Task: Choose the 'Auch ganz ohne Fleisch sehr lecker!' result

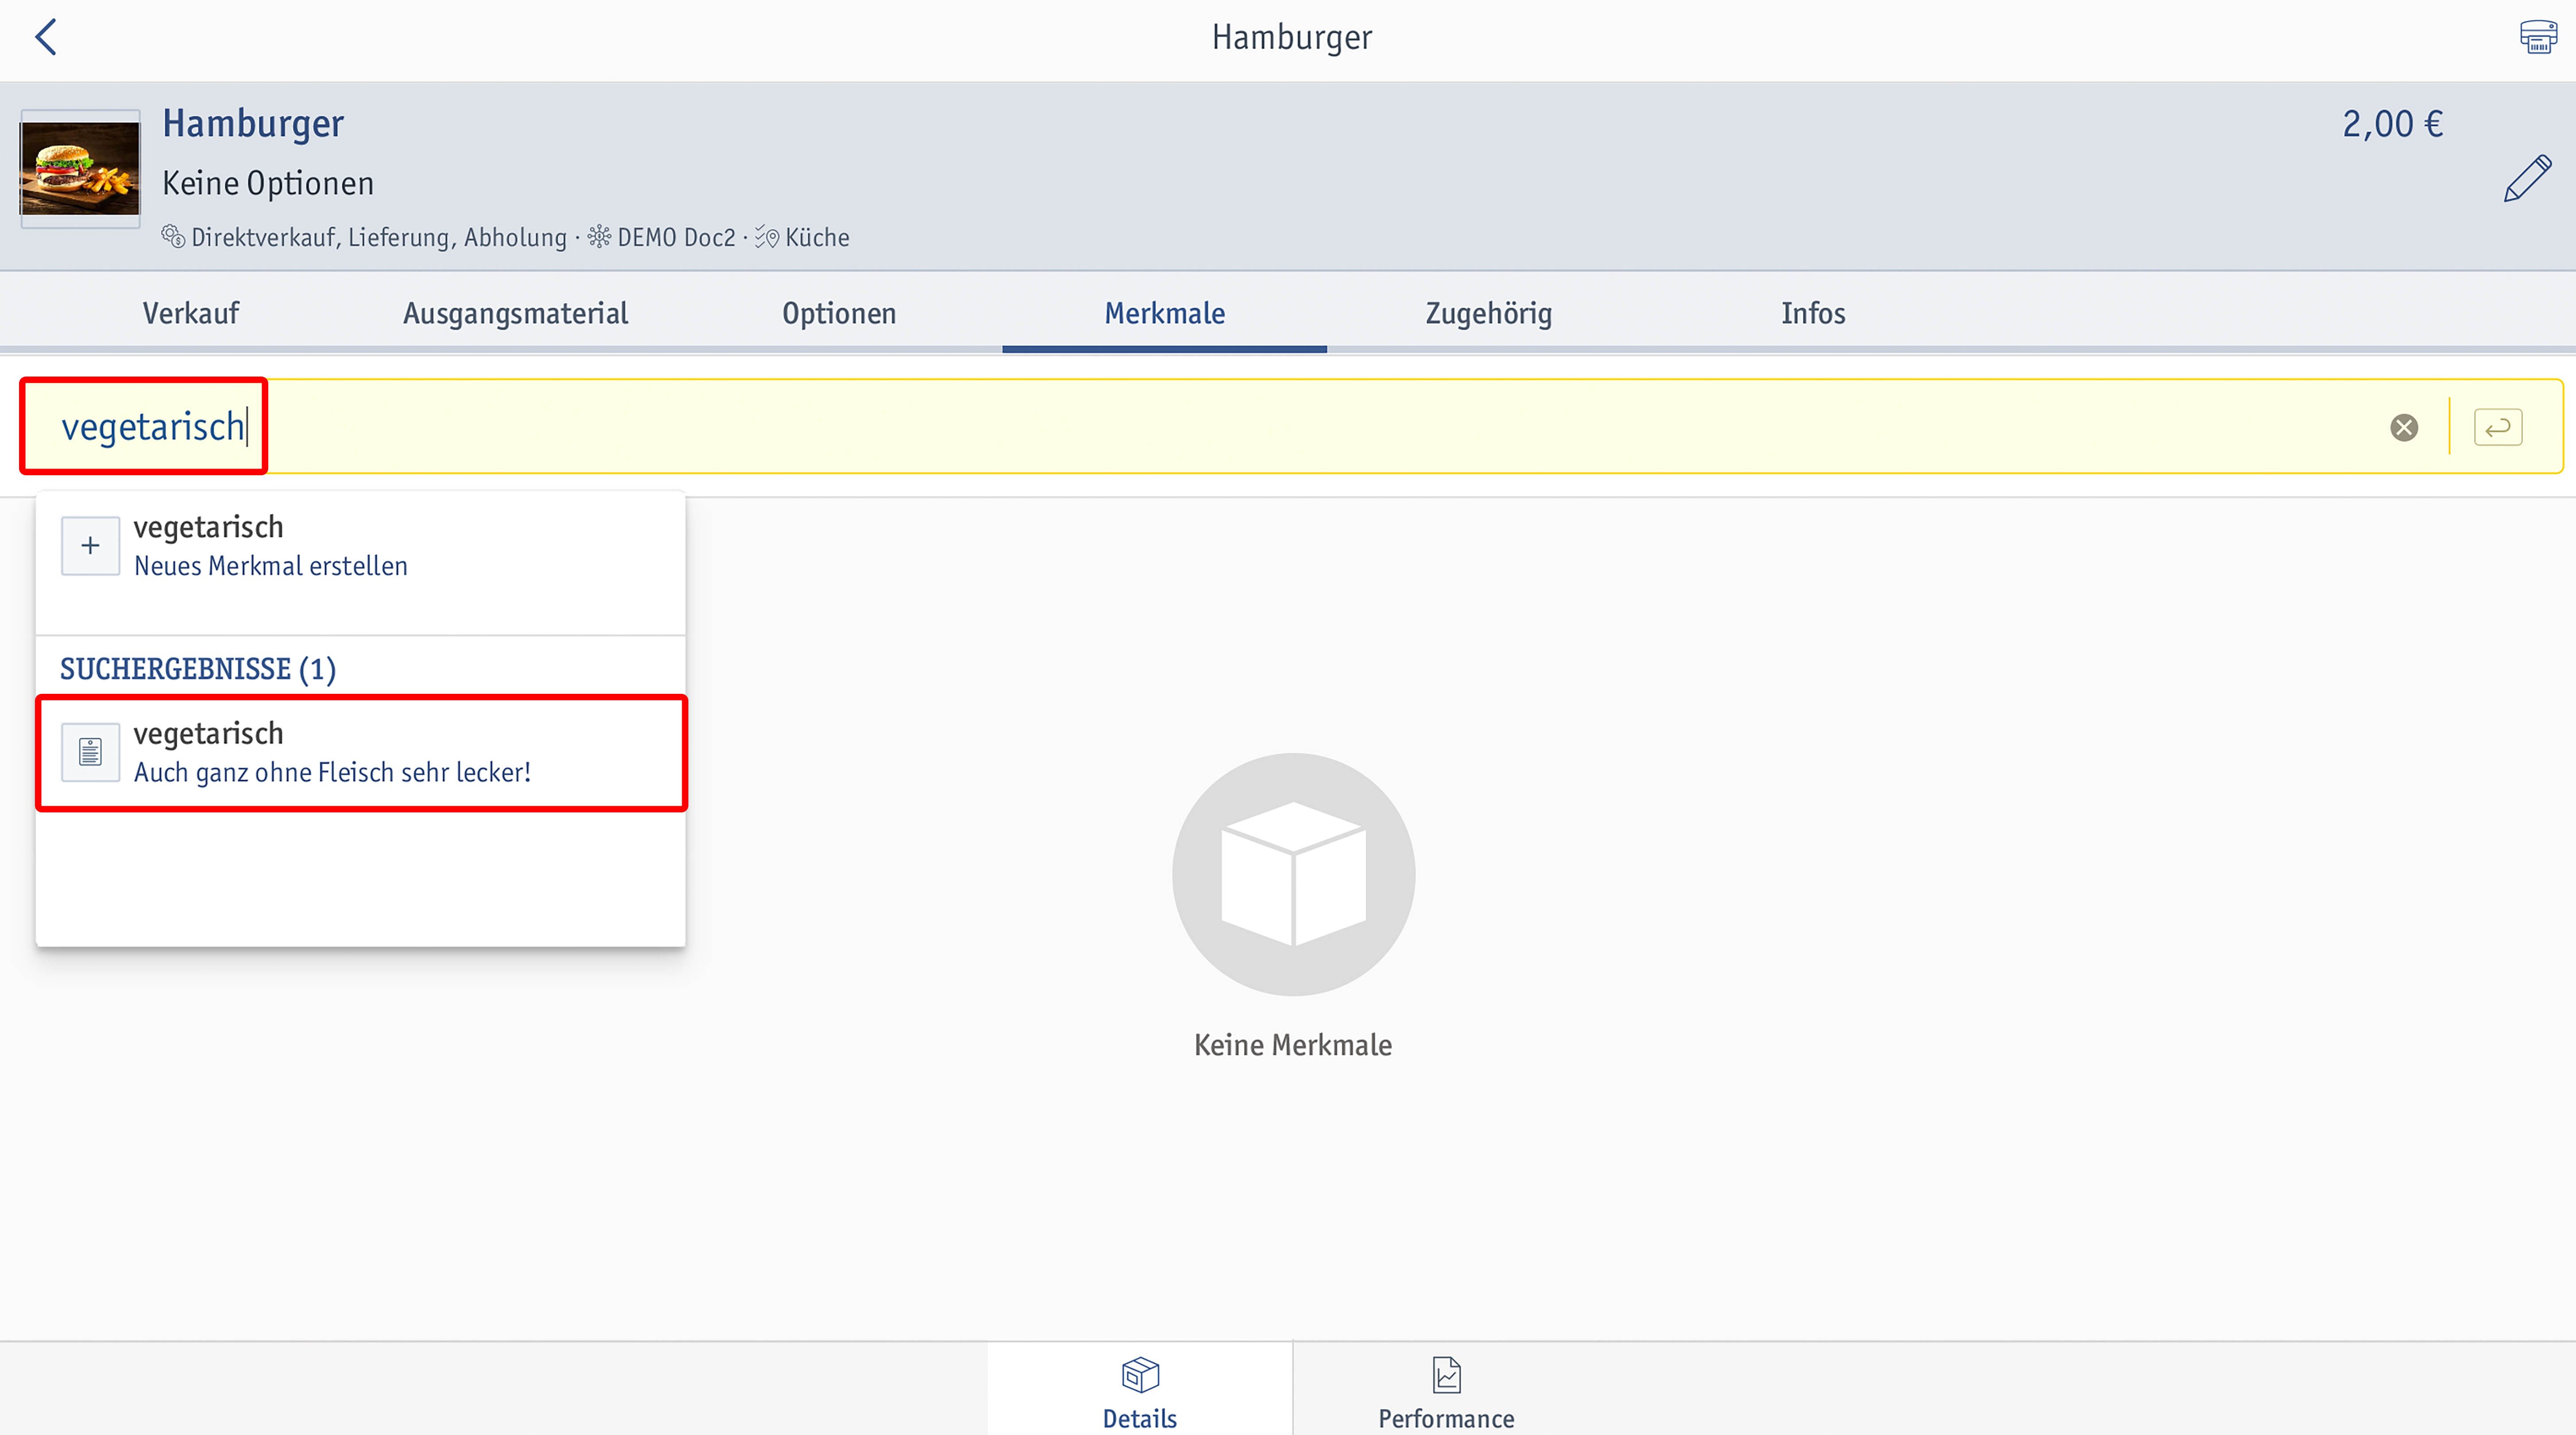Action: [360, 753]
